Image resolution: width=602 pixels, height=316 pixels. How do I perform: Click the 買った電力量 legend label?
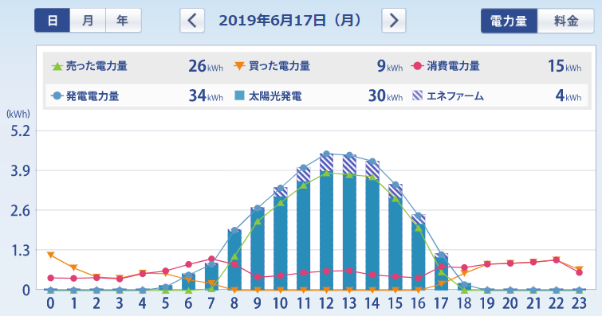279,66
